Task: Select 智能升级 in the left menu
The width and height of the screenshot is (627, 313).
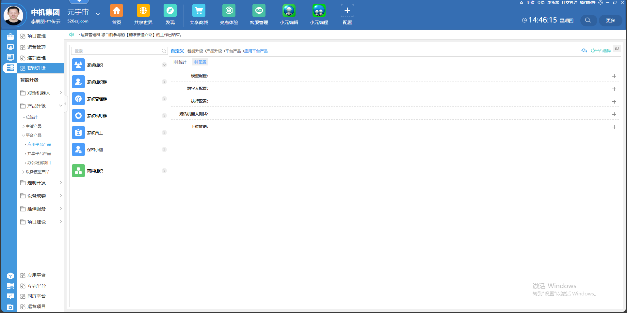Action: pos(37,68)
